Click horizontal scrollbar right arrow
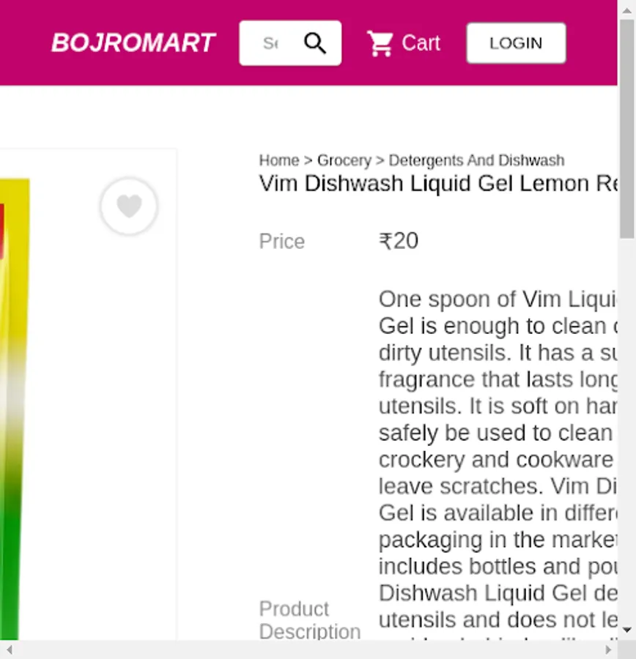 pos(608,649)
